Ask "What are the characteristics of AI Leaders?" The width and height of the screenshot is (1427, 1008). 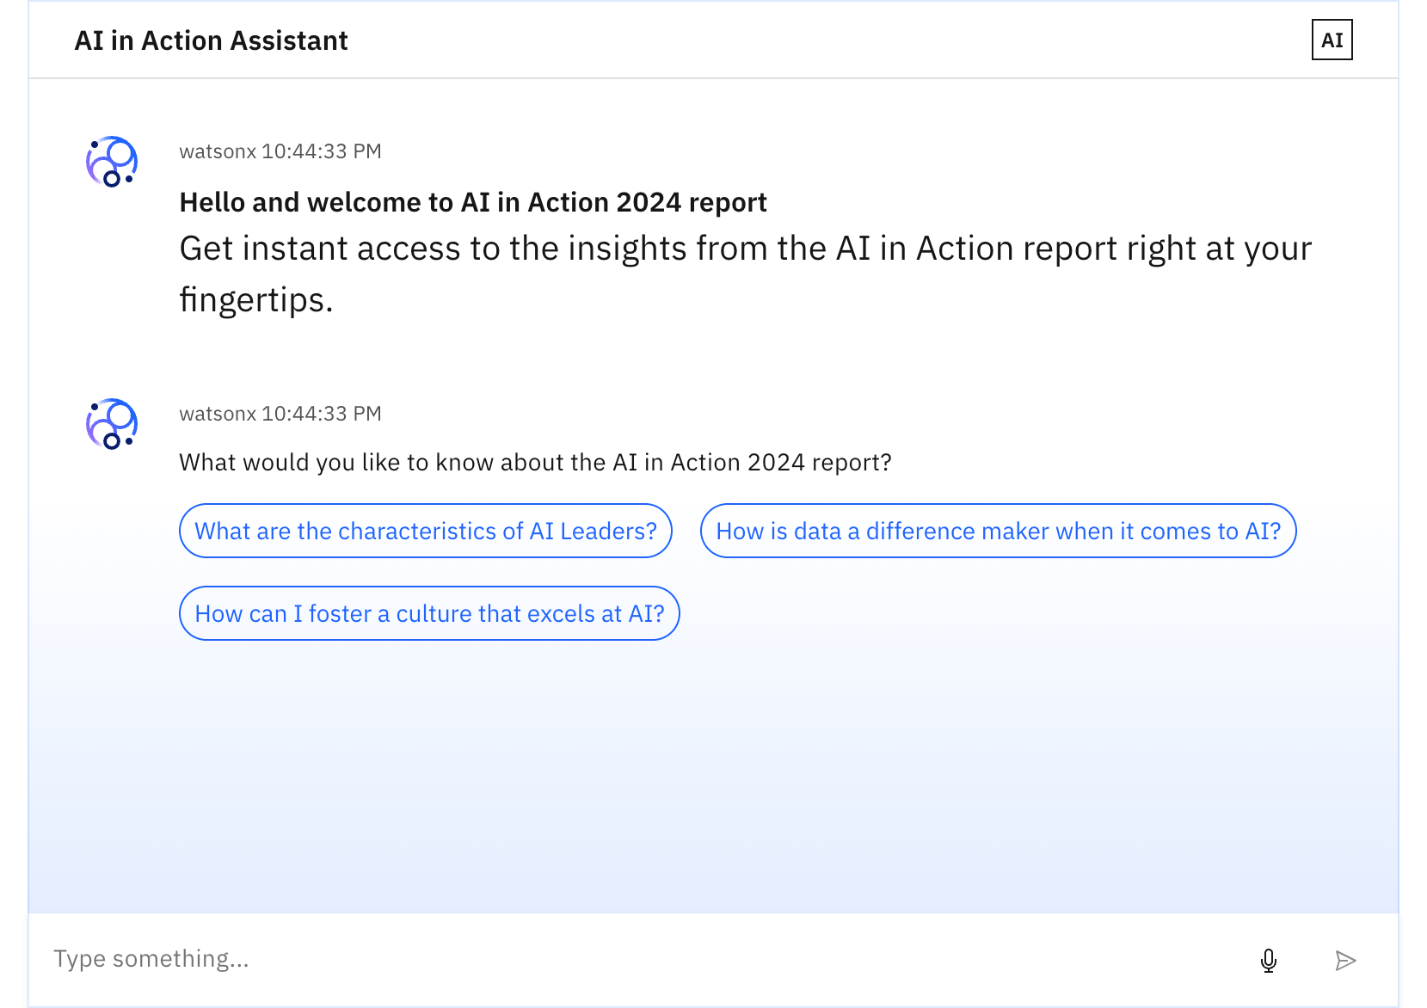426,531
